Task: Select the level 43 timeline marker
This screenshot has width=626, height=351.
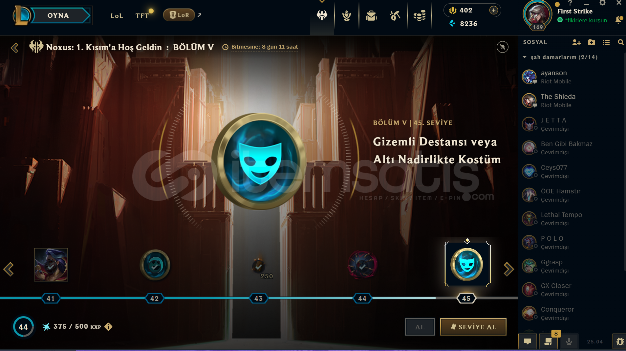Action: (x=259, y=298)
